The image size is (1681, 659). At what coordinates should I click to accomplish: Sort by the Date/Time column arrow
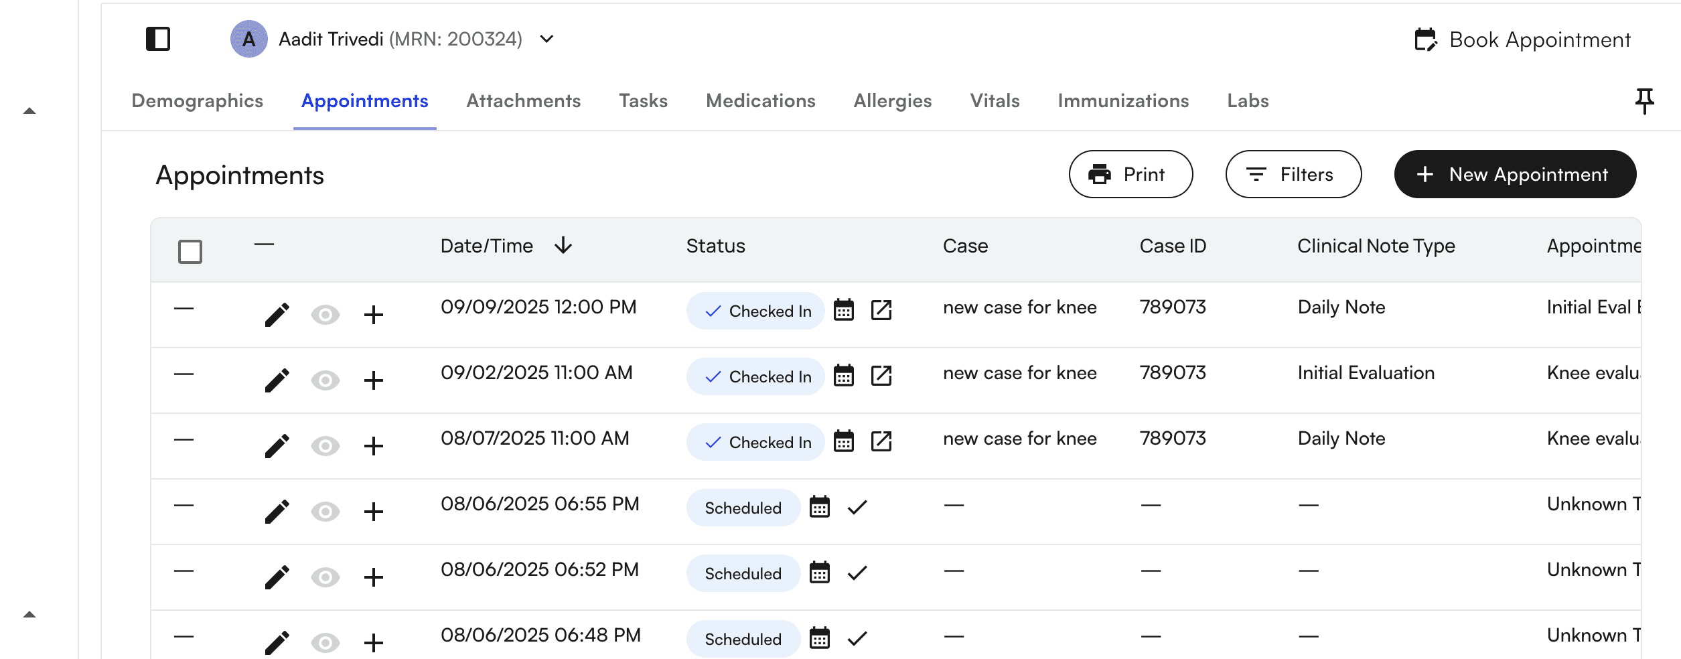pos(563,246)
